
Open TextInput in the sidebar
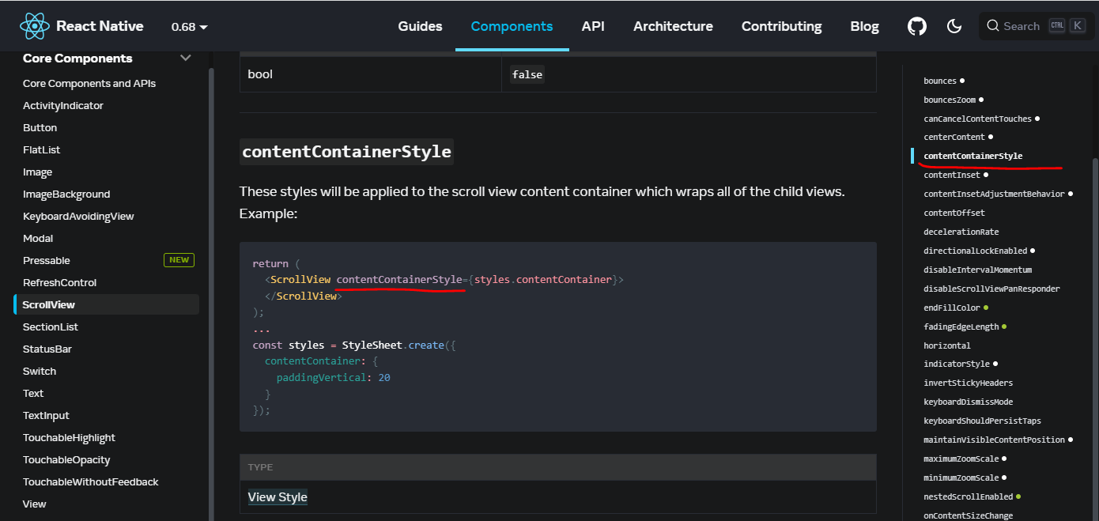(x=46, y=415)
